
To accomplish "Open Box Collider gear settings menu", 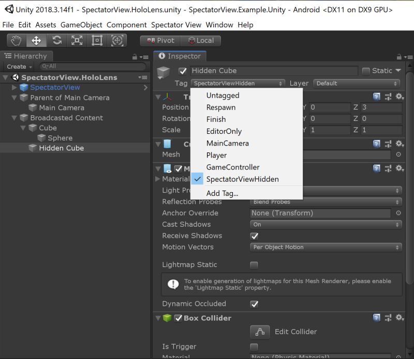I will click(x=399, y=318).
